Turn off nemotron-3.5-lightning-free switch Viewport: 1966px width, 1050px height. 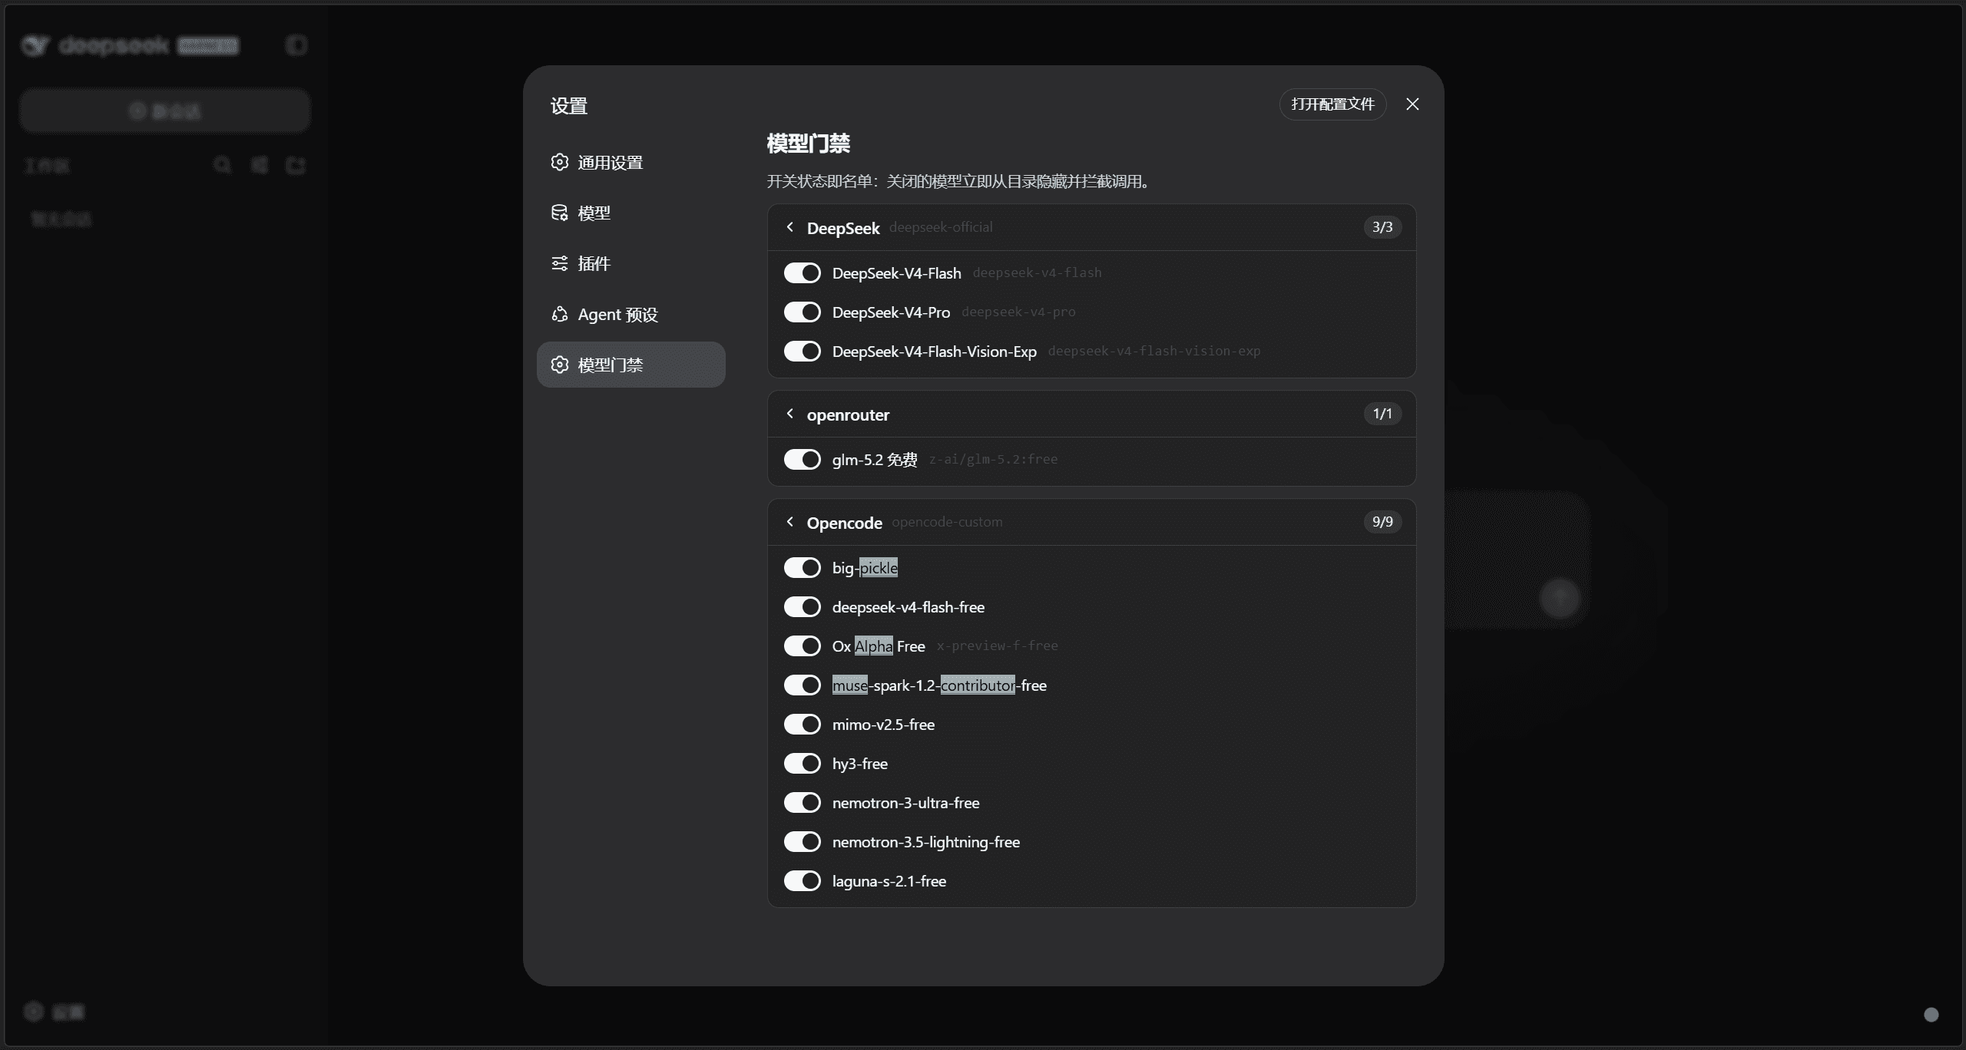pos(803,842)
